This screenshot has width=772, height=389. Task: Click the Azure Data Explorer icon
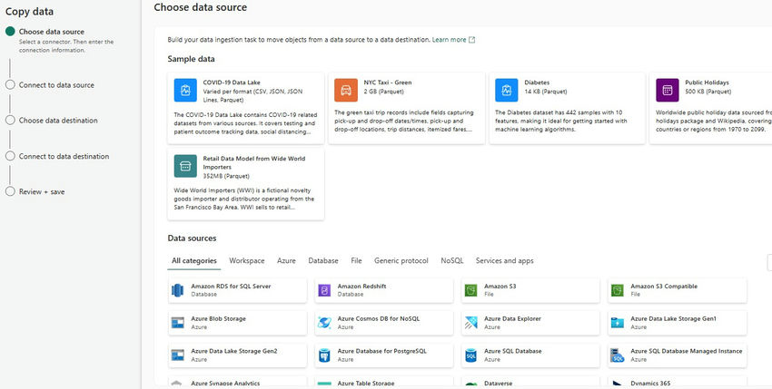[470, 323]
